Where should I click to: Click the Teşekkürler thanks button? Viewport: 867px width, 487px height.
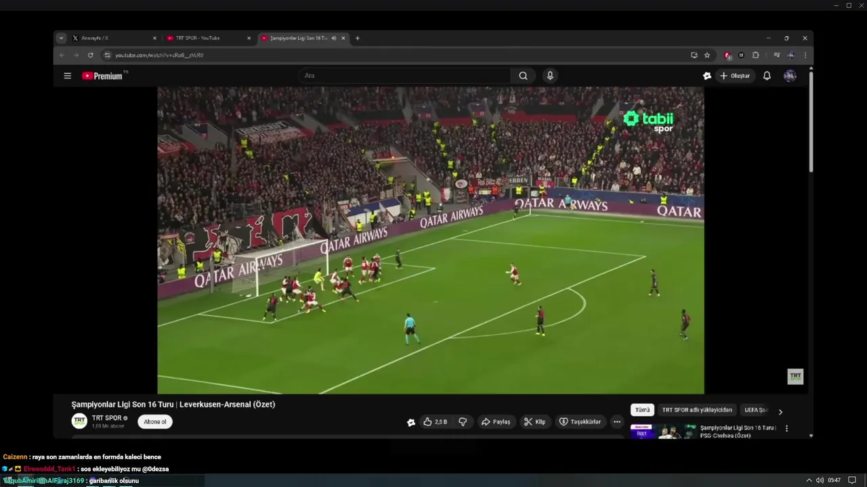[x=580, y=421]
